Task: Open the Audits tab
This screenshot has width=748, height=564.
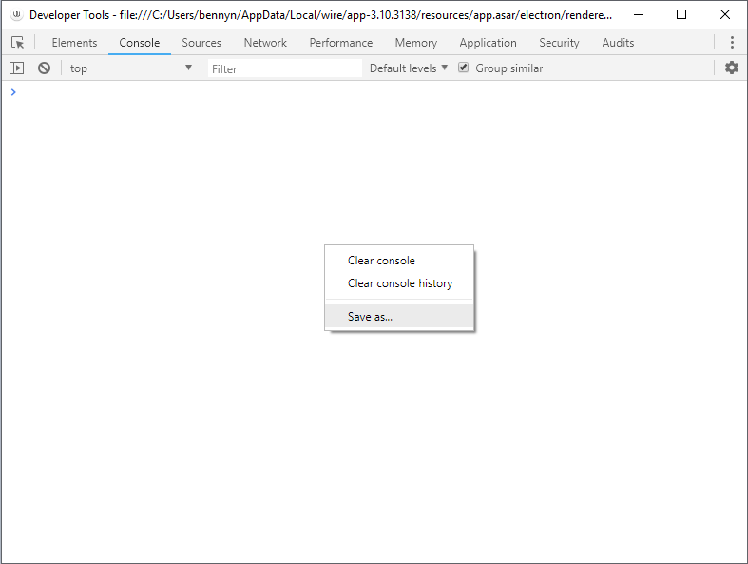Action: coord(618,43)
